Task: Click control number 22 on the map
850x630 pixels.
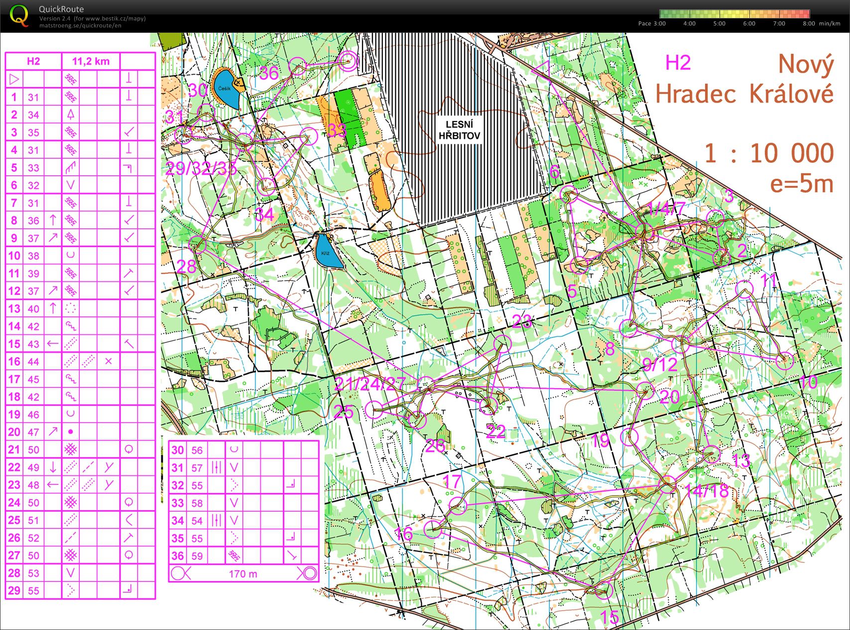Action: (x=496, y=431)
